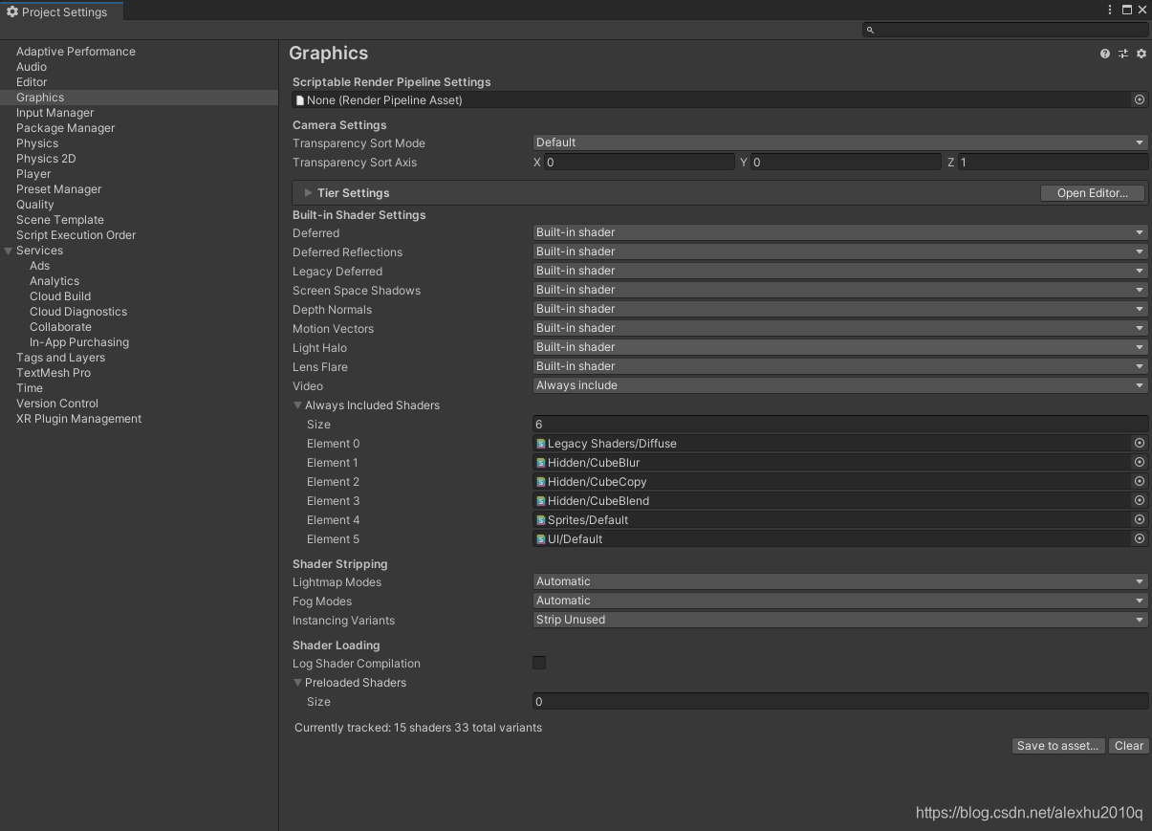Open Lens Flare dropdown
This screenshot has width=1152, height=831.
point(840,366)
